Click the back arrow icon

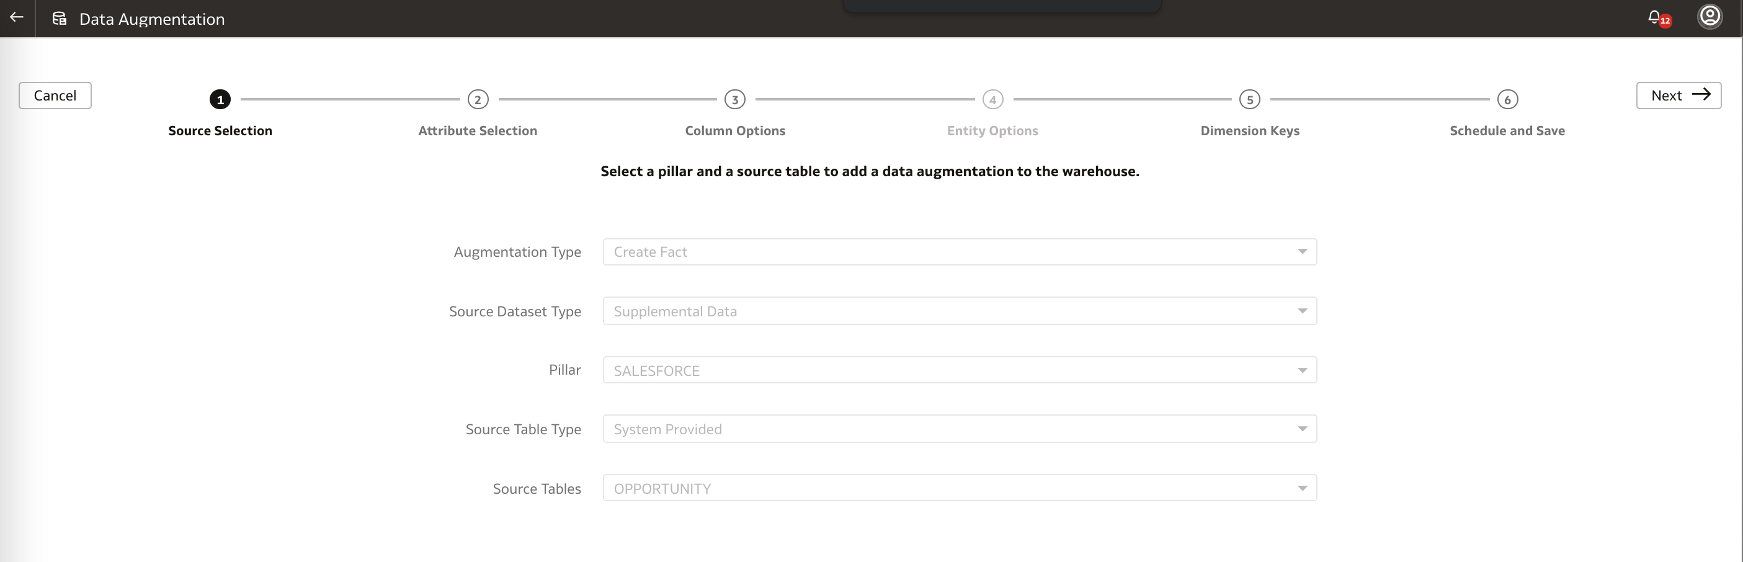17,17
